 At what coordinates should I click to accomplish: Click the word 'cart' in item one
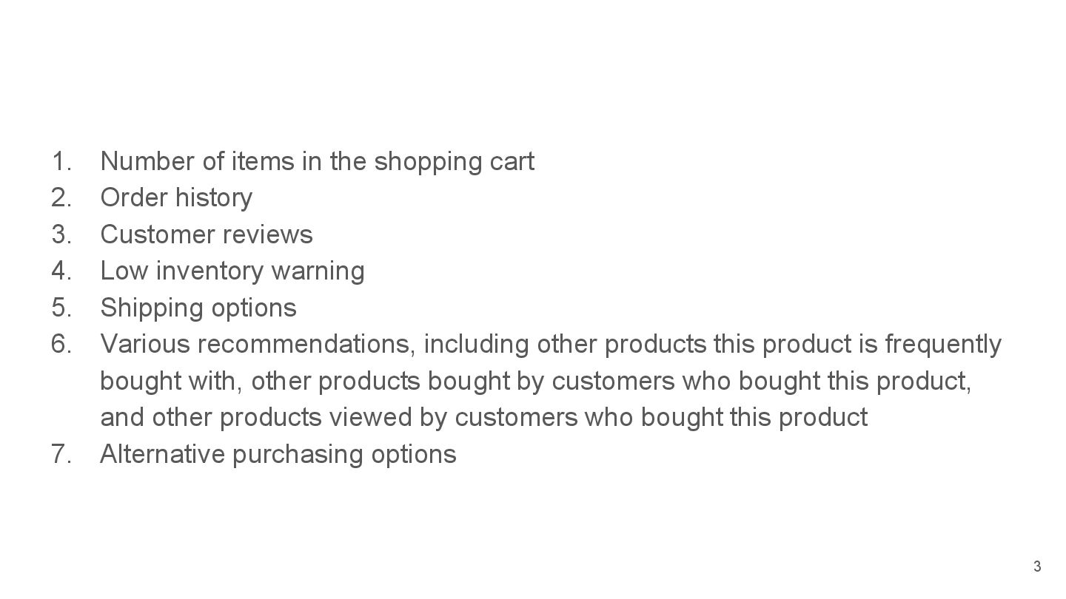pyautogui.click(x=512, y=161)
